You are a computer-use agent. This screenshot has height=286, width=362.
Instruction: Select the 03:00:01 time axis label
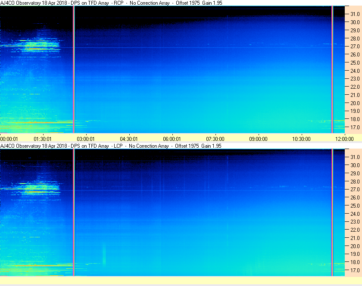click(86, 139)
